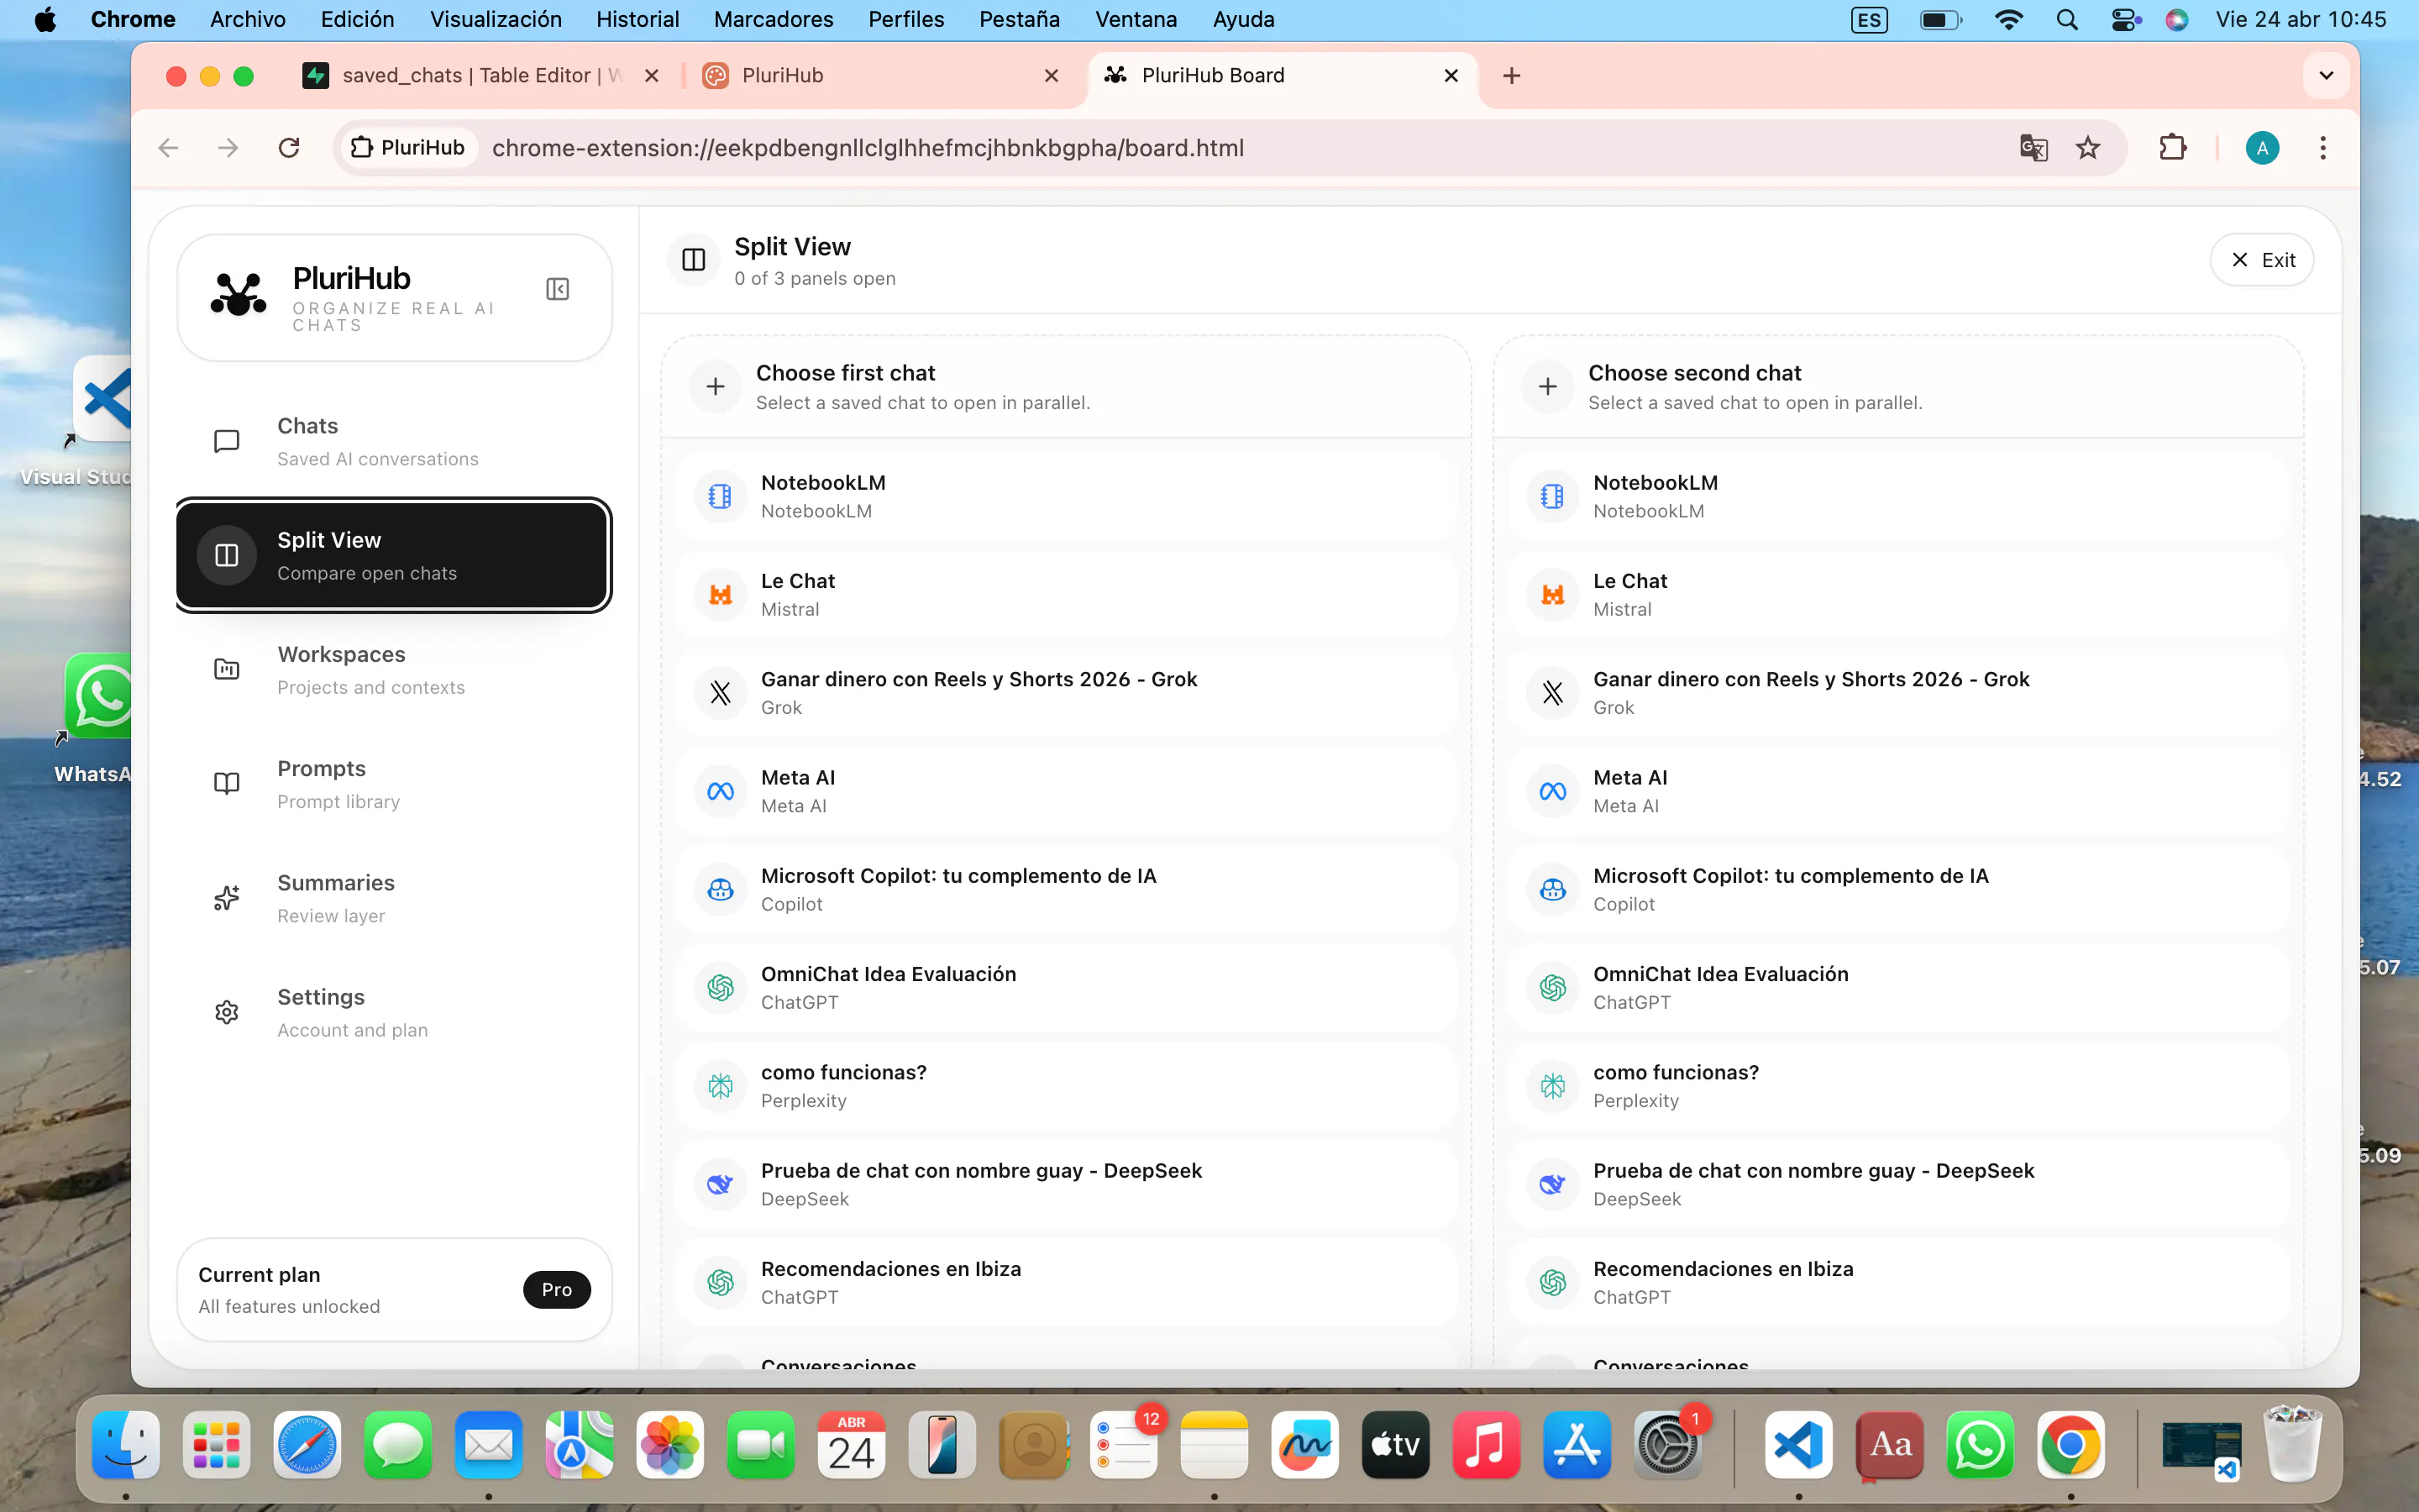The image size is (2419, 1512).
Task: Choose Le Chat Mistral icon in first panel
Action: pyautogui.click(x=720, y=594)
